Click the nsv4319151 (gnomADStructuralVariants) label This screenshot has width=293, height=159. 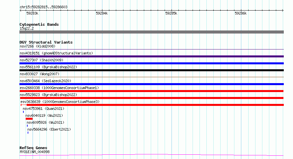pos(56,53)
